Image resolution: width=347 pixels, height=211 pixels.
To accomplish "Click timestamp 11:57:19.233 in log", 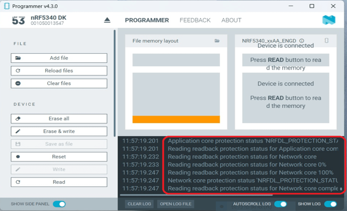I will (x=140, y=165).
